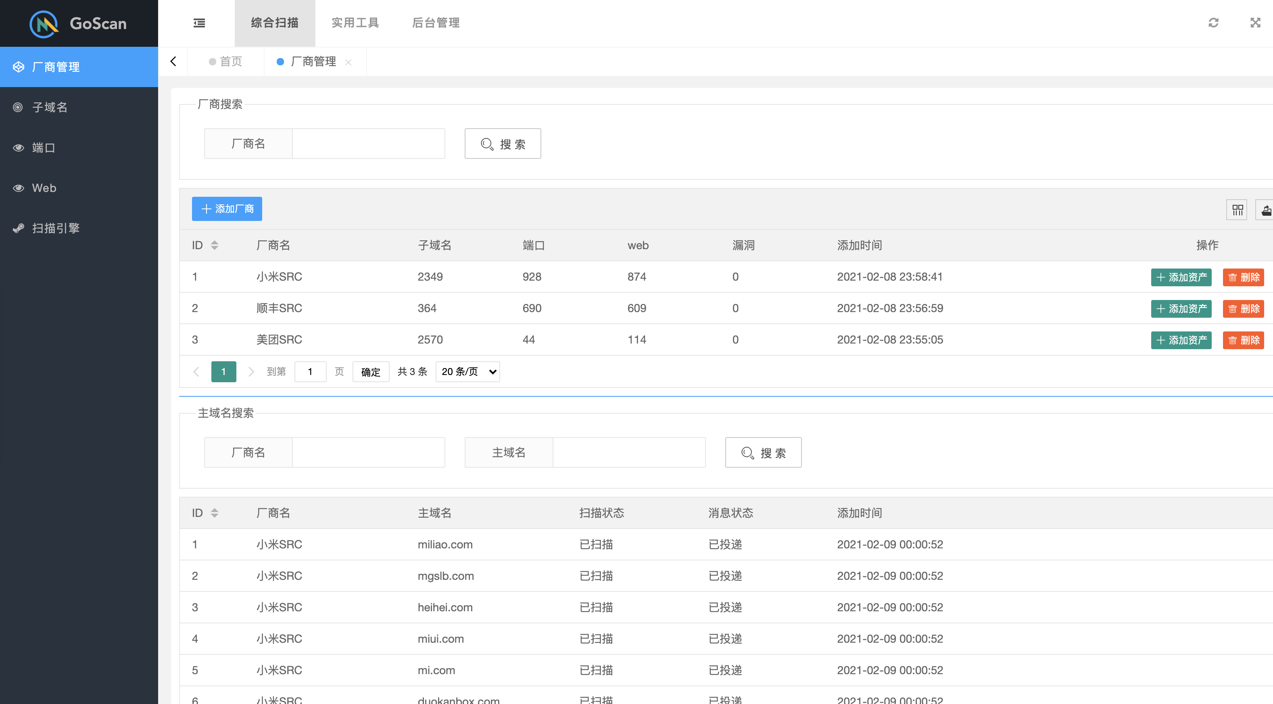Open 端口 in the sidebar
Screen dimensions: 1273x704
coord(79,148)
